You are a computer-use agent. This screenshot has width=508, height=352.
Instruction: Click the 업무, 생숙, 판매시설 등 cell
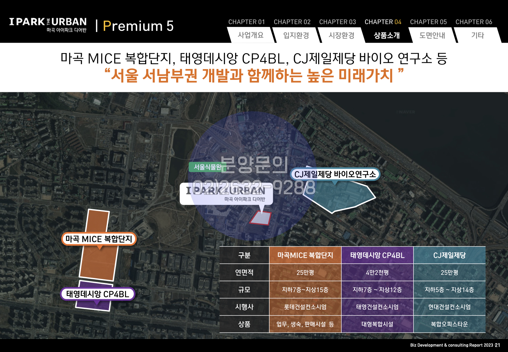click(305, 324)
